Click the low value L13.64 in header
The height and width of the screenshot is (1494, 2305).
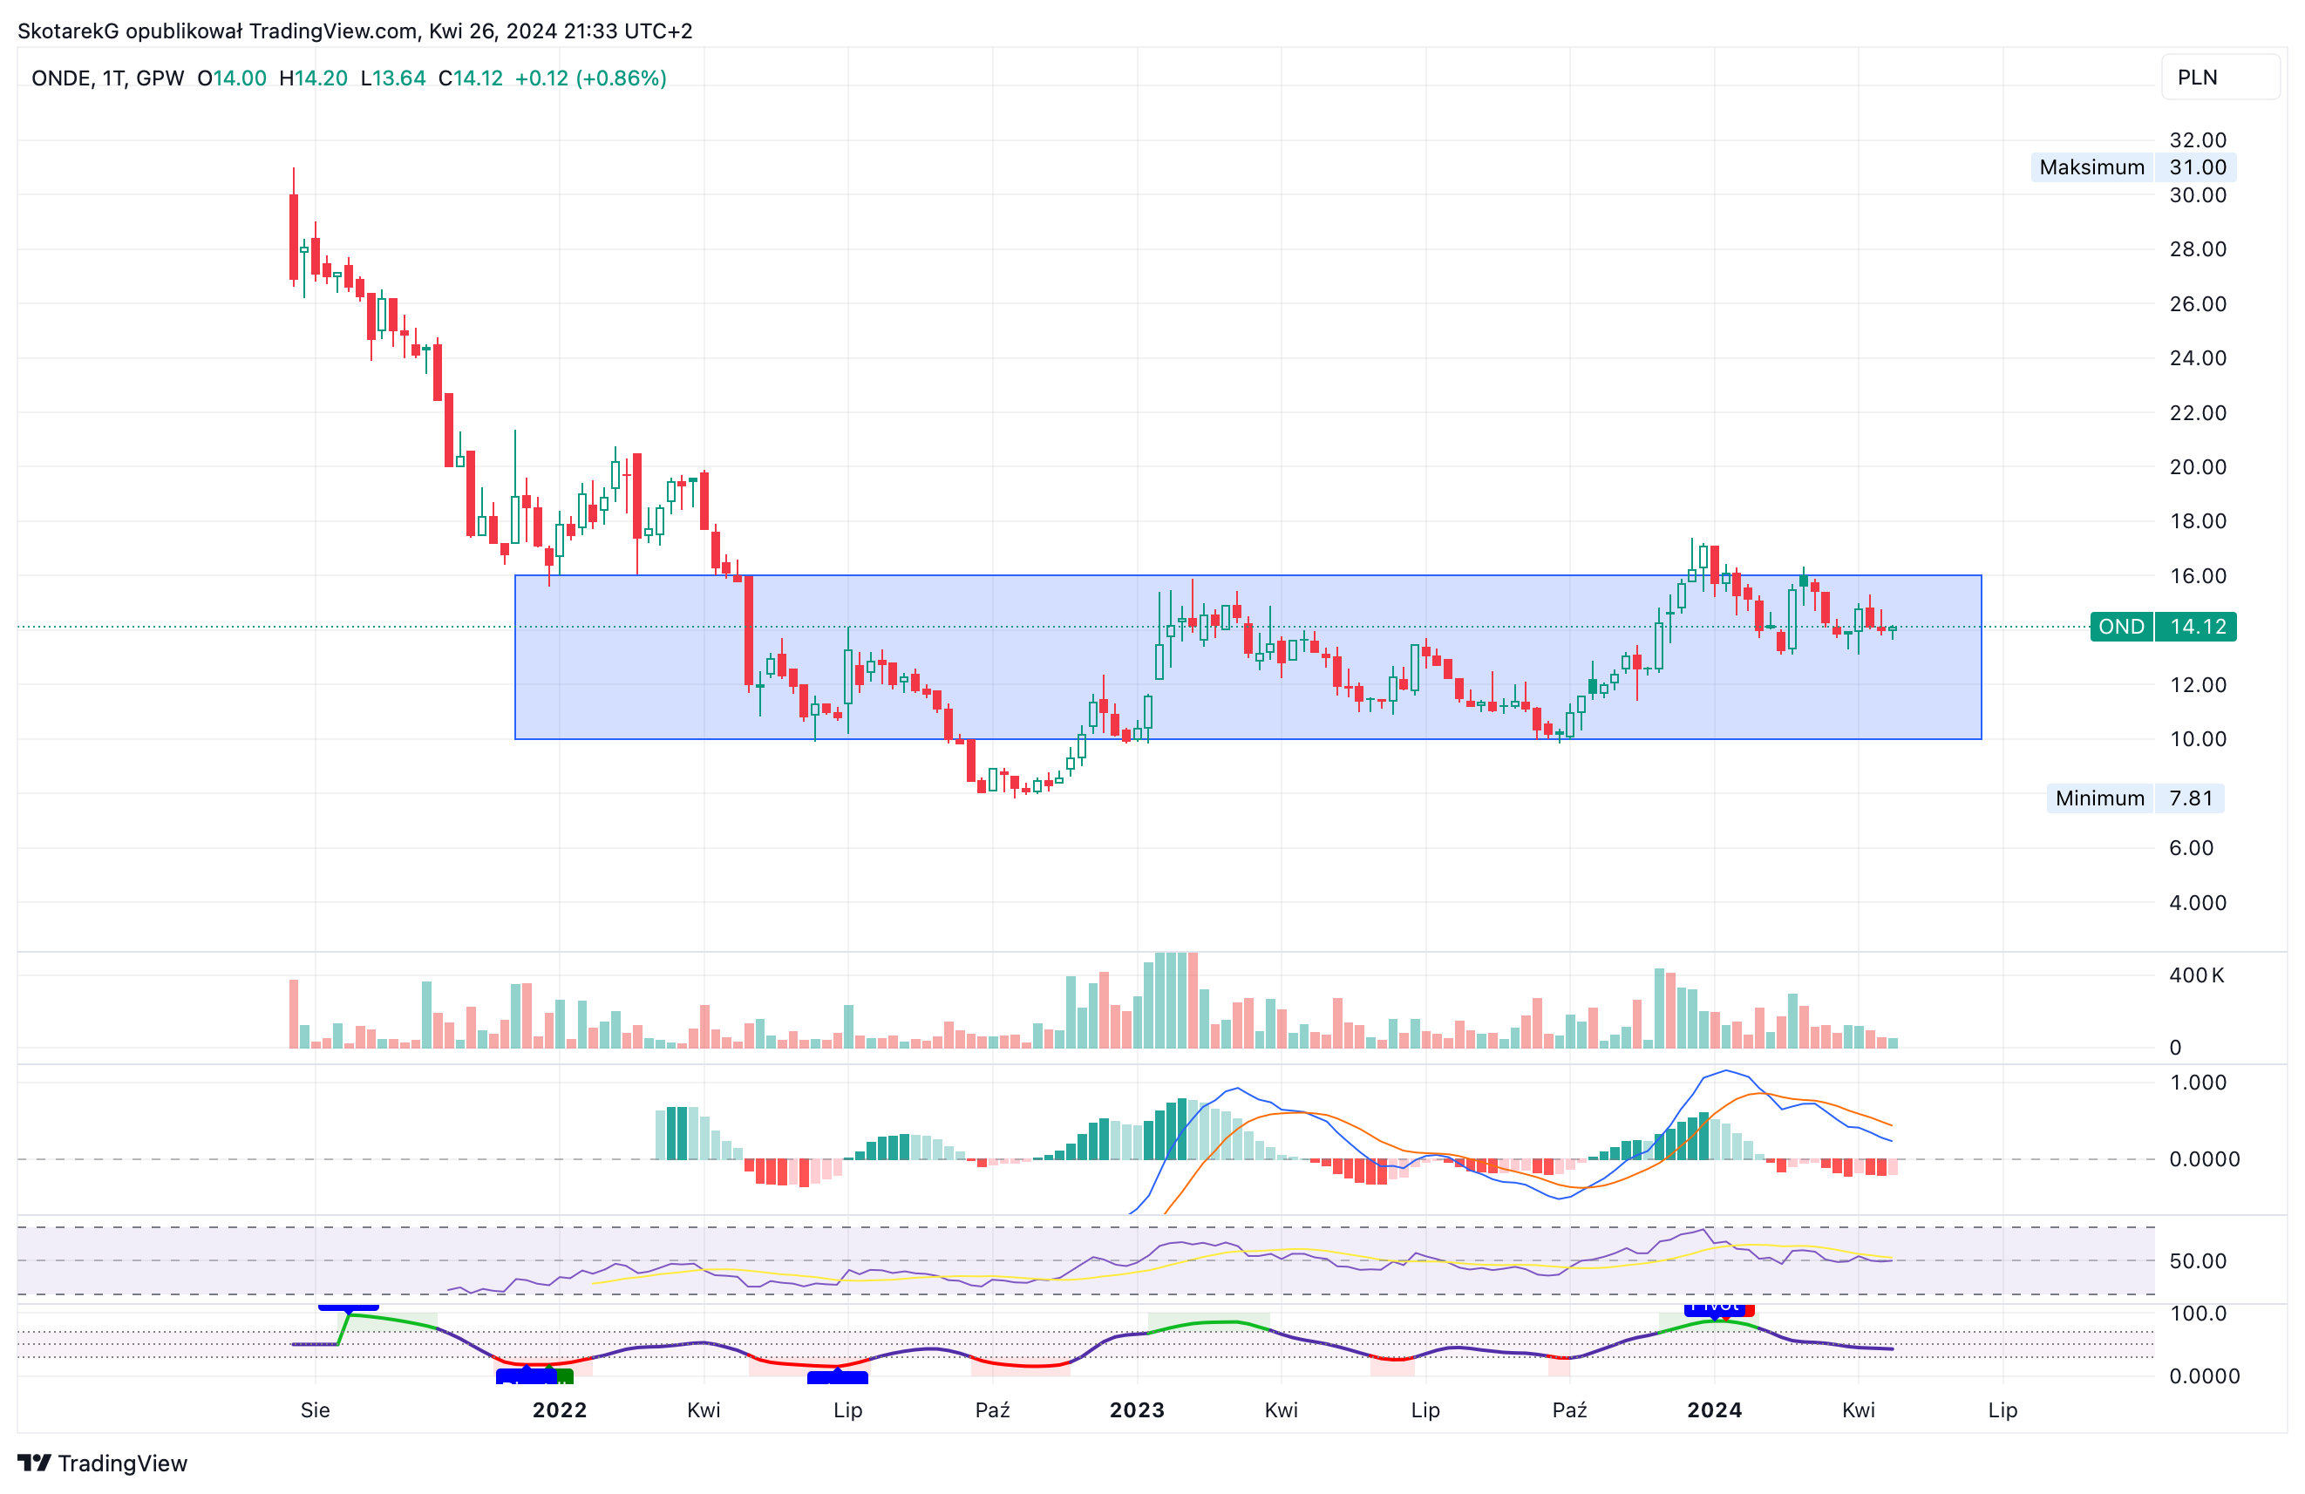point(393,78)
